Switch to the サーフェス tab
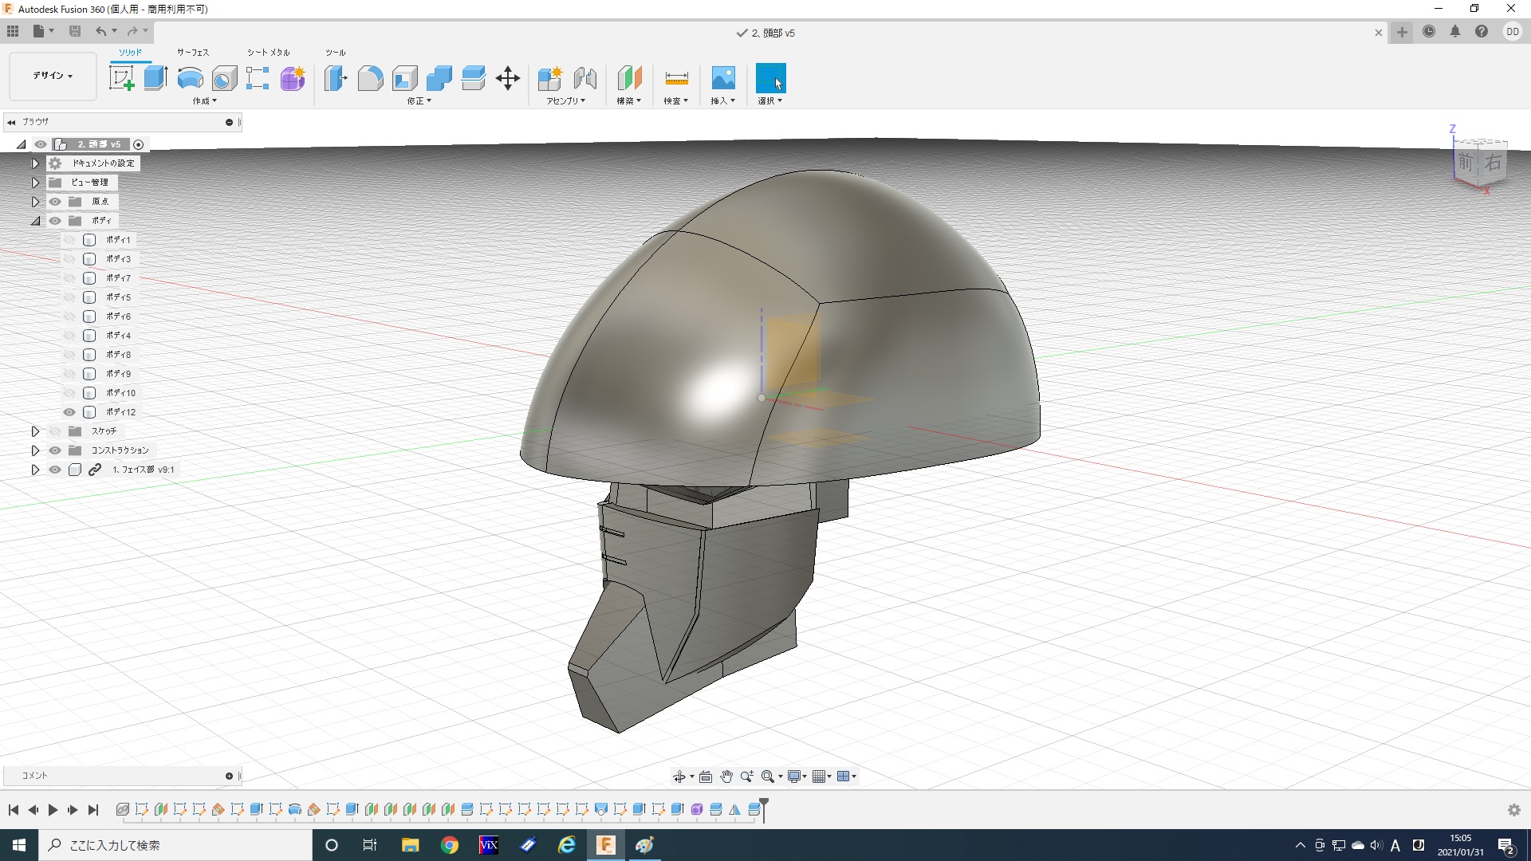This screenshot has height=861, width=1531. coord(192,53)
